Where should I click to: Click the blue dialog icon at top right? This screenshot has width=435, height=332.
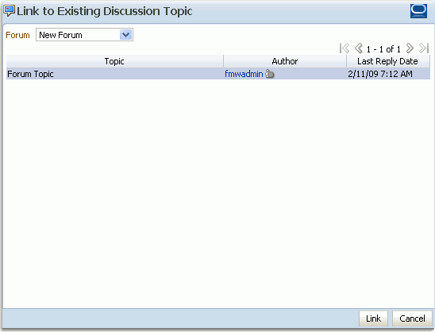click(418, 11)
